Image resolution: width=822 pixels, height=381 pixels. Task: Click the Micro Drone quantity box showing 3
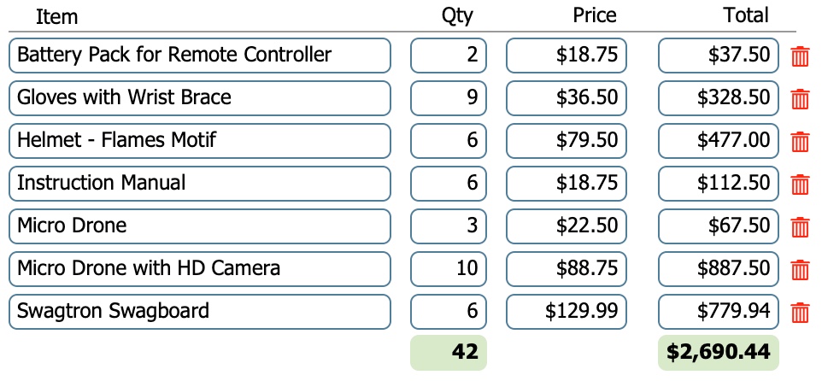(449, 226)
